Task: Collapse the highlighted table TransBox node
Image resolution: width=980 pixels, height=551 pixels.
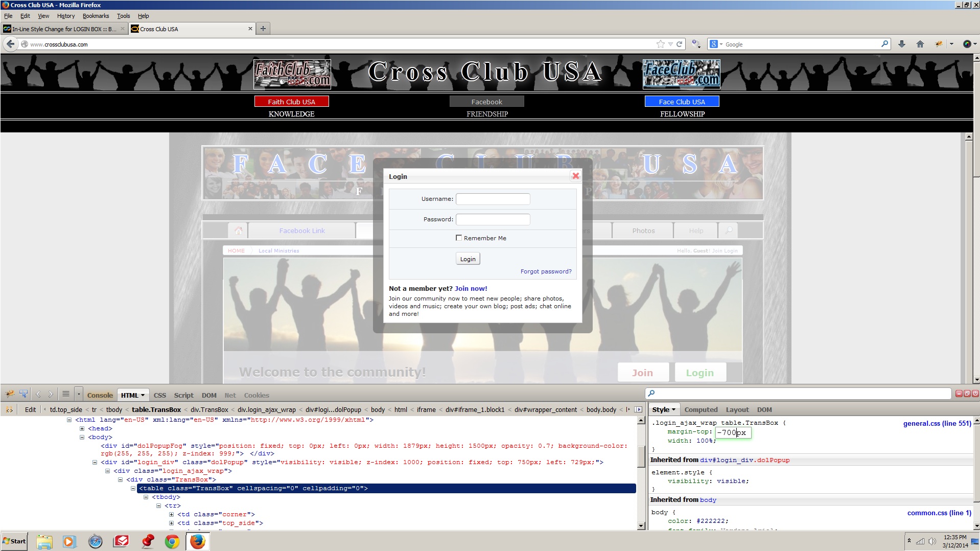Action: 133,488
